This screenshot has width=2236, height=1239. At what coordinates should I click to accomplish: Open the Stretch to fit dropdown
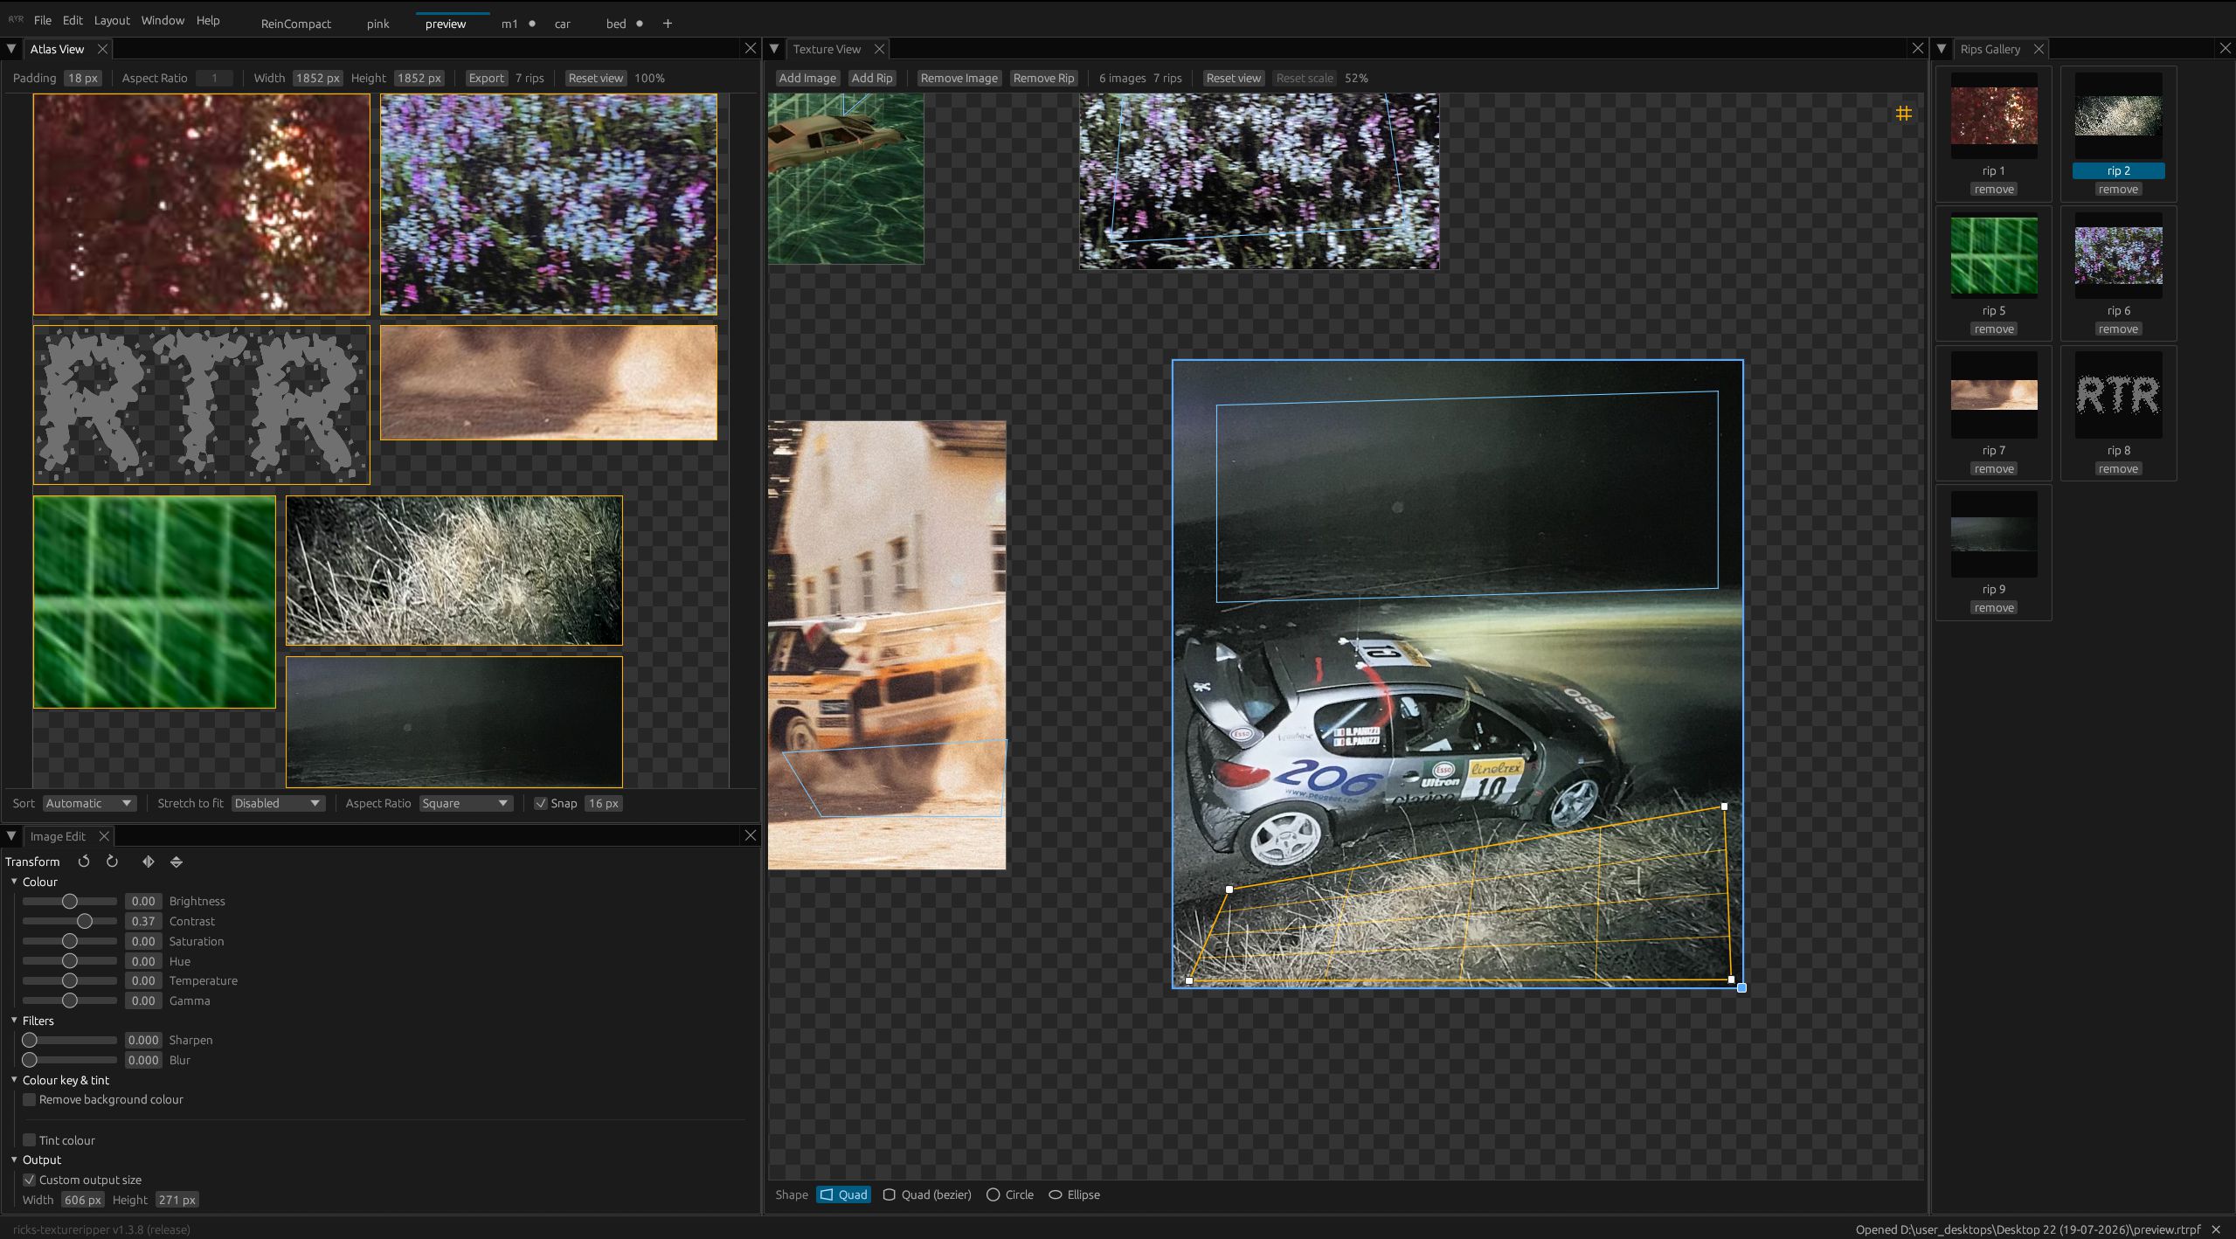278,803
